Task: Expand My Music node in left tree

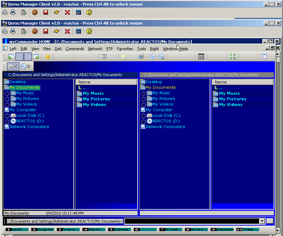Action: [7, 93]
